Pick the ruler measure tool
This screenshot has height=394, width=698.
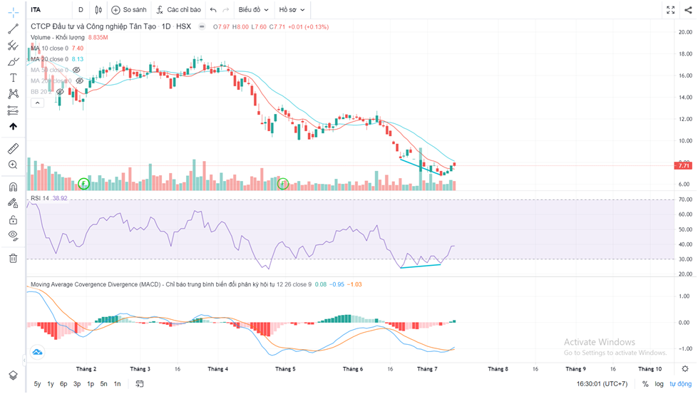click(13, 148)
